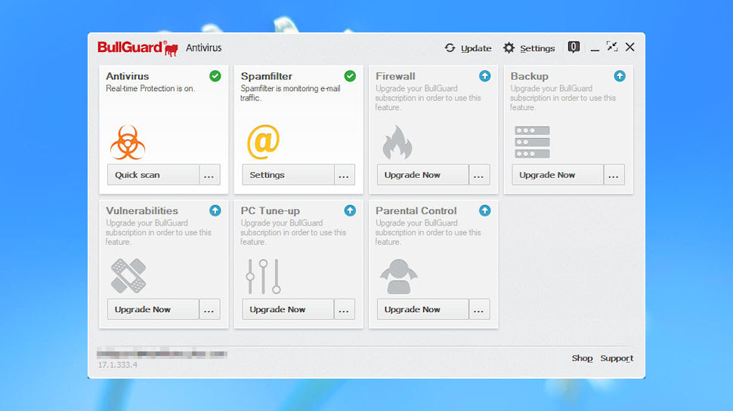Expand Backup more options (...) button

pos(614,175)
